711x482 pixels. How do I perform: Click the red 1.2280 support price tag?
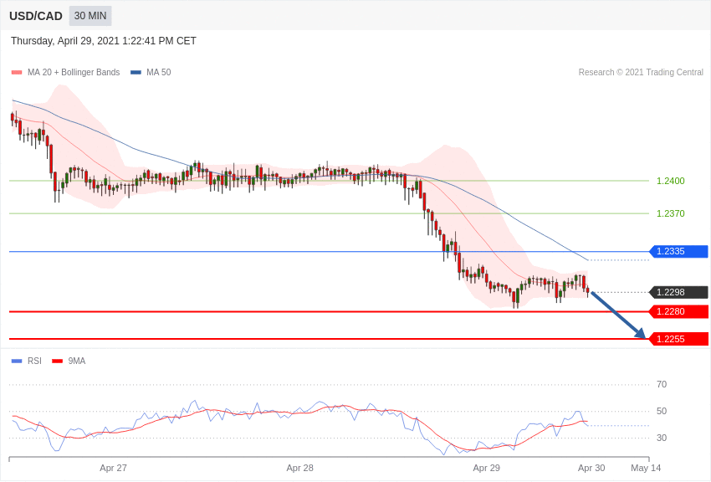pos(679,311)
